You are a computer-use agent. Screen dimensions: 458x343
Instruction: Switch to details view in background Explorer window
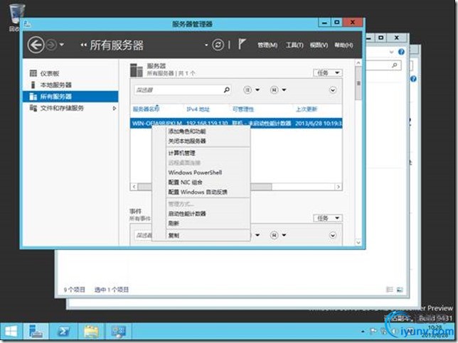[x=389, y=289]
